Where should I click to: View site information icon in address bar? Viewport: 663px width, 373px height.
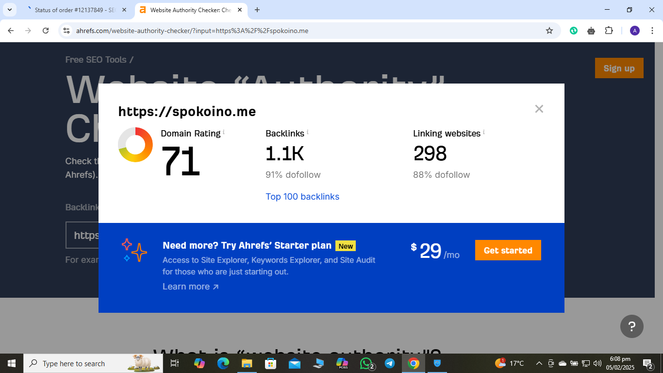coord(66,30)
